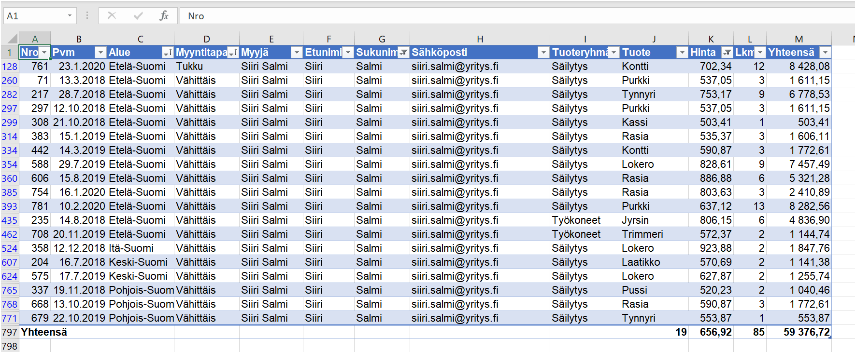Select column K header
This screenshot has width=856, height=353.
click(711, 39)
